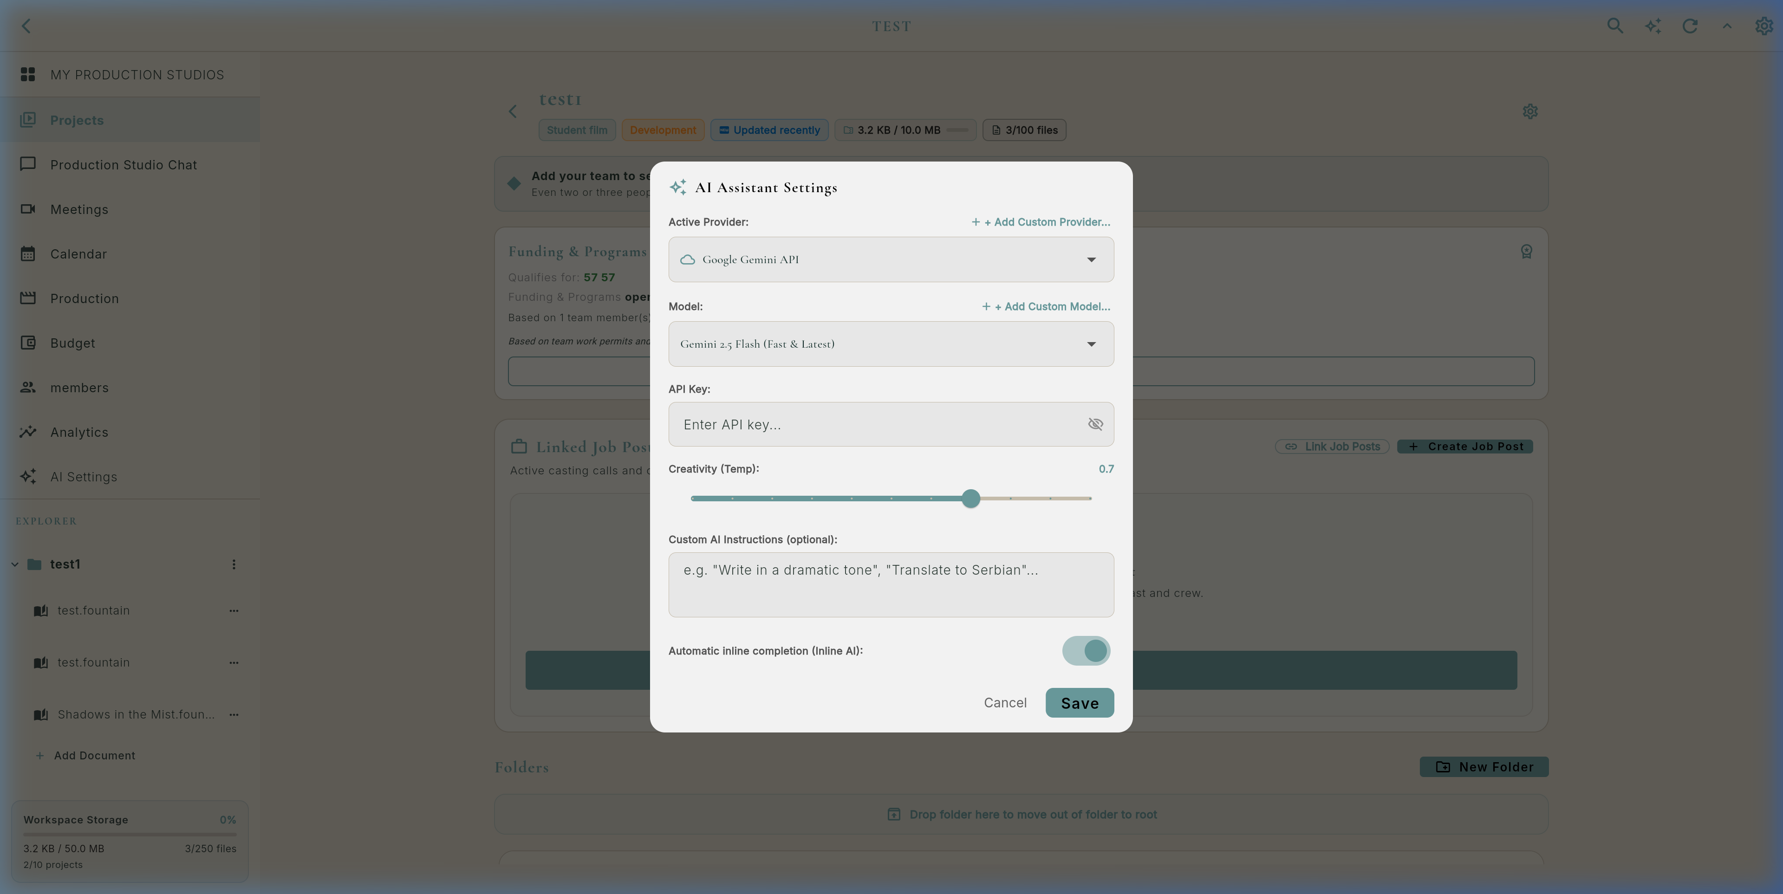Go back using the top-left arrow
1783x894 pixels.
point(26,26)
